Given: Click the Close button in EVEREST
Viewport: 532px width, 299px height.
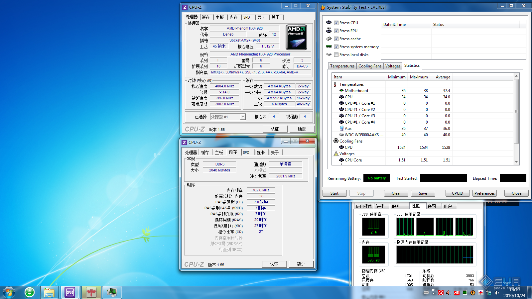Looking at the screenshot, I should coord(516,193).
